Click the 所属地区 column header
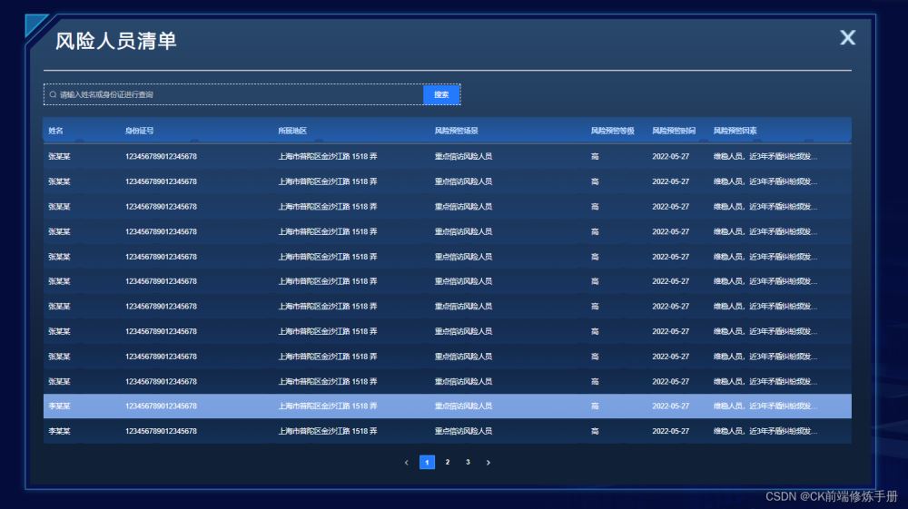 [292, 131]
